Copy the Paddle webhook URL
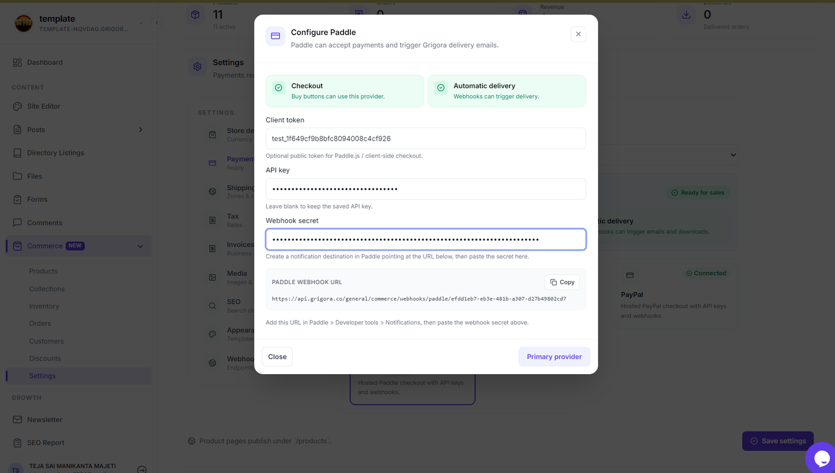835x473 pixels. tap(562, 282)
